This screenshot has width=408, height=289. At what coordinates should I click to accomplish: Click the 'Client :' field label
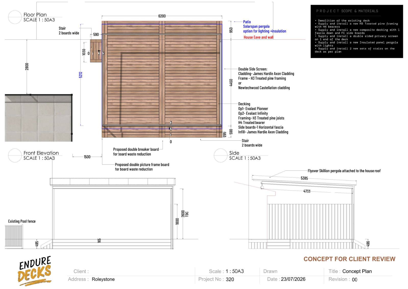tap(81, 271)
